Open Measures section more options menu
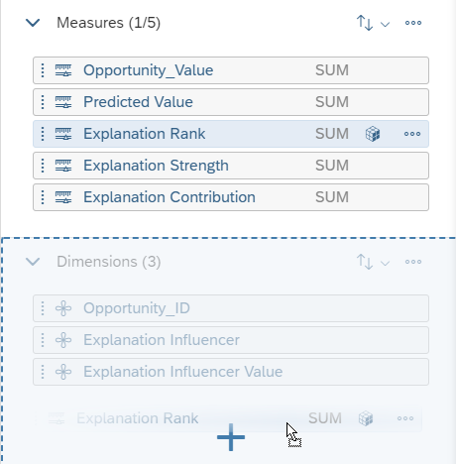Viewport: 456px width, 464px height. point(413,23)
